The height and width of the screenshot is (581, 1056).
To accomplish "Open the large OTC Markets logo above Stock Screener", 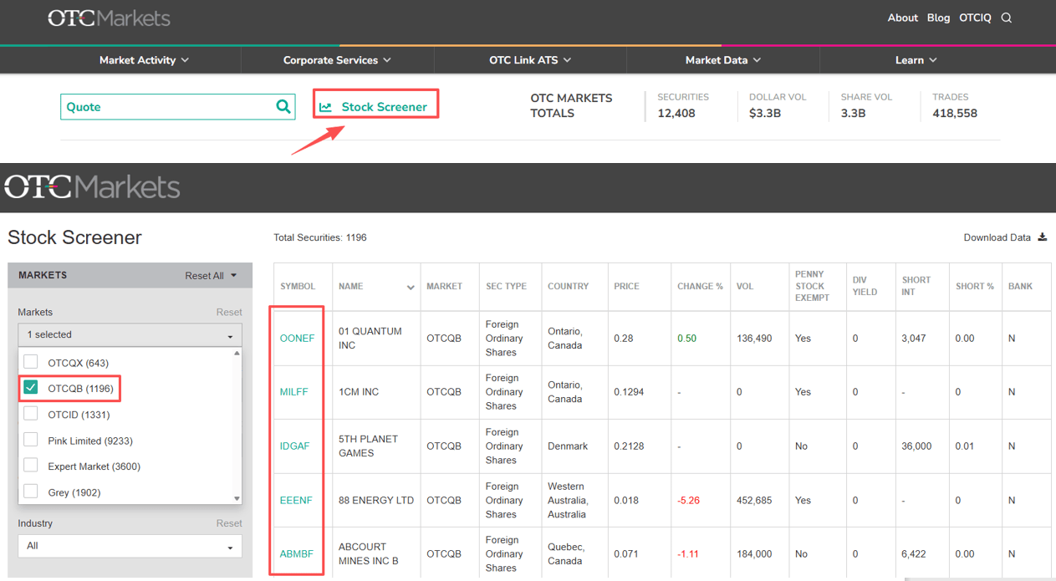I will tap(92, 186).
